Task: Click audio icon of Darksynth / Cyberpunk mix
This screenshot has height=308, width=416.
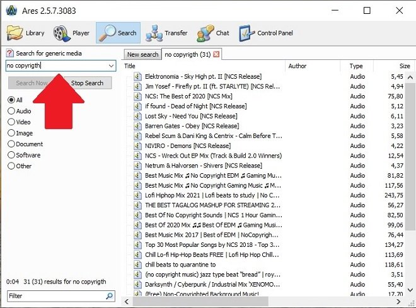Action: point(137,285)
